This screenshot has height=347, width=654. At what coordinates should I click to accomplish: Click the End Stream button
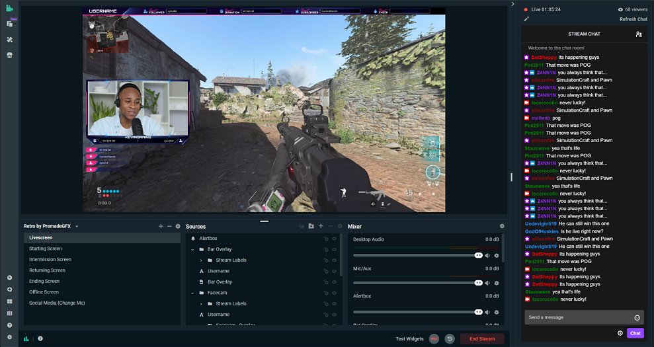pos(482,338)
